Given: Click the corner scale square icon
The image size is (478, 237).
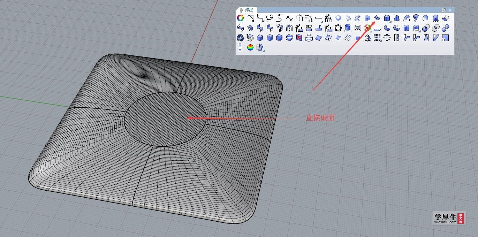Looking at the screenshot, I should 445,38.
